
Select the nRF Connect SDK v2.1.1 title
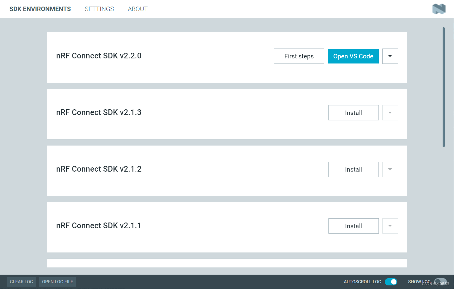click(x=99, y=226)
